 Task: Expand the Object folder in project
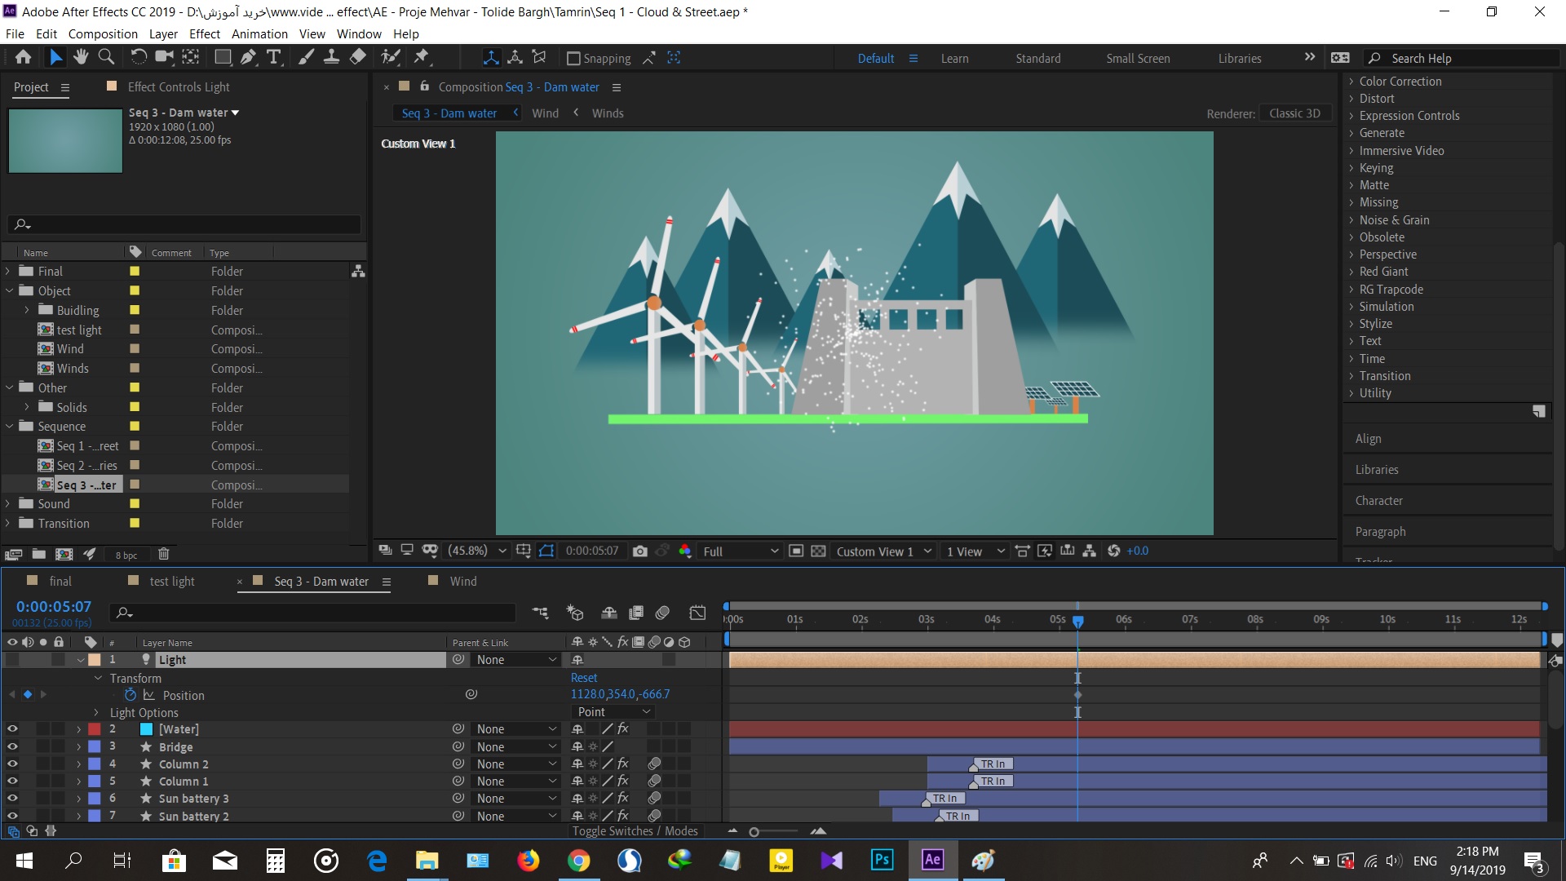pyautogui.click(x=11, y=290)
